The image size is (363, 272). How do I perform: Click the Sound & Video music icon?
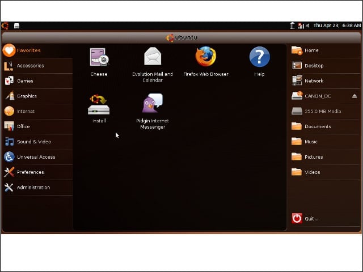(9, 142)
